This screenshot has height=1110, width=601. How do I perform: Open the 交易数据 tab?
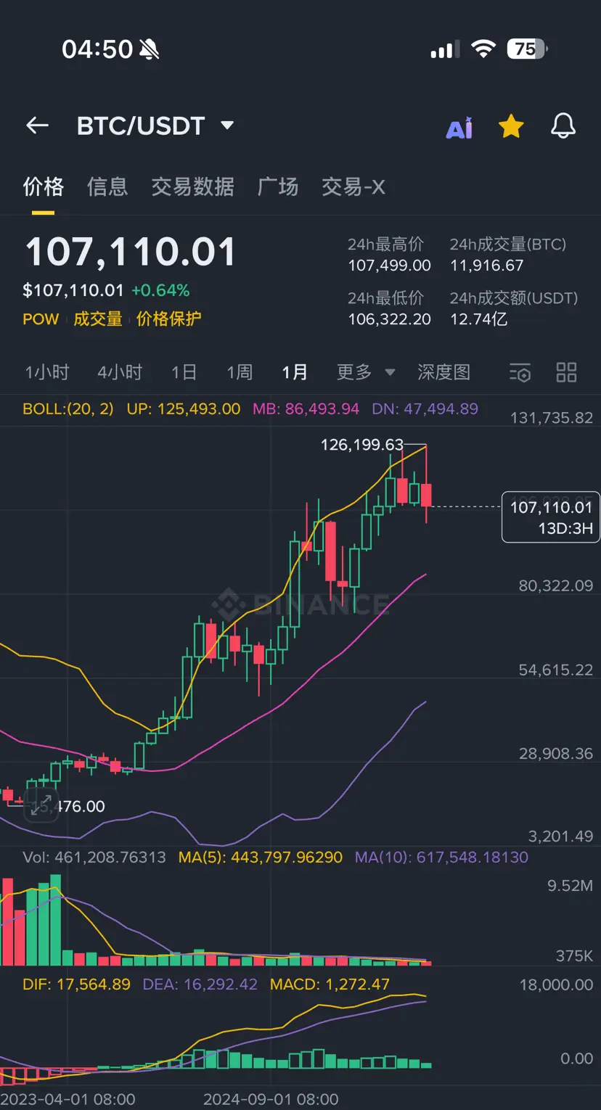(192, 187)
